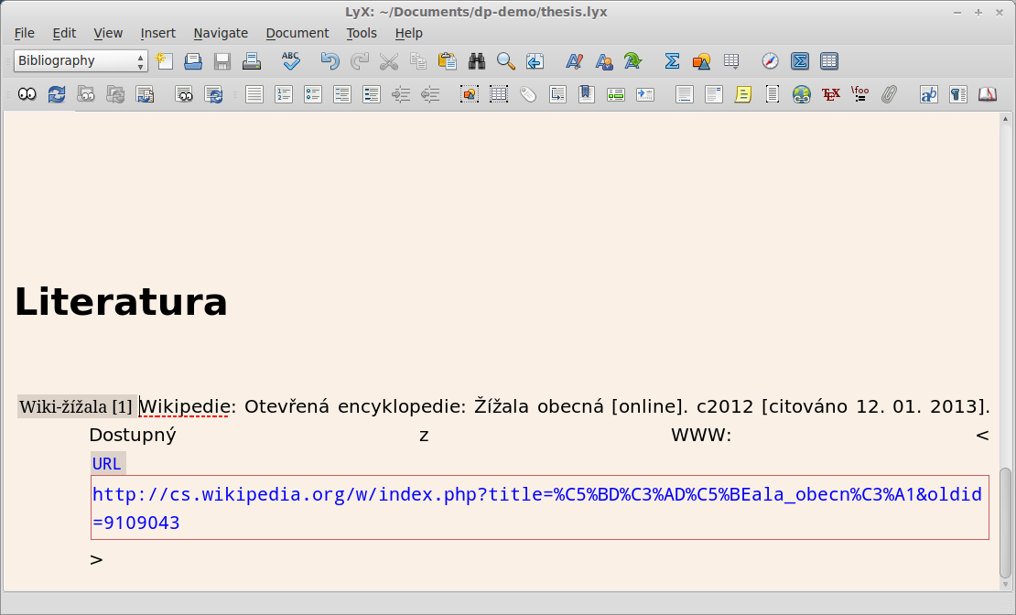Run the ABC spellchecker
The height and width of the screenshot is (615, 1016).
pyautogui.click(x=291, y=61)
